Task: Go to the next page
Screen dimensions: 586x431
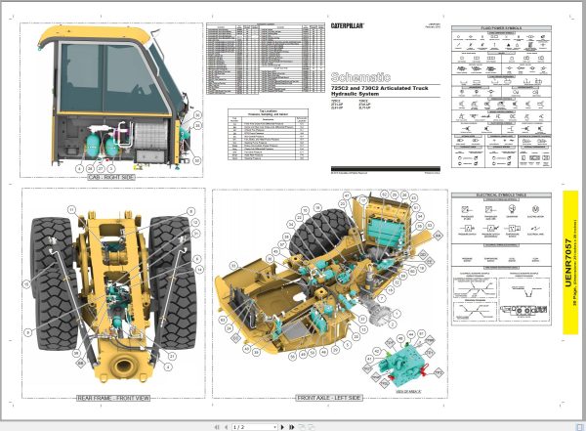Action: click(282, 427)
